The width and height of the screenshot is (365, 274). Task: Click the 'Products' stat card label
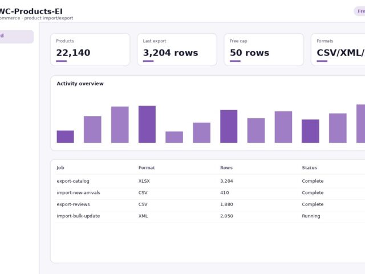[x=65, y=41]
